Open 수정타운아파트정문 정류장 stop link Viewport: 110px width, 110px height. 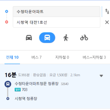tap(36, 84)
